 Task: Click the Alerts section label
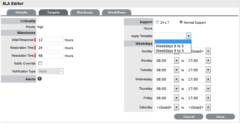click(30, 79)
